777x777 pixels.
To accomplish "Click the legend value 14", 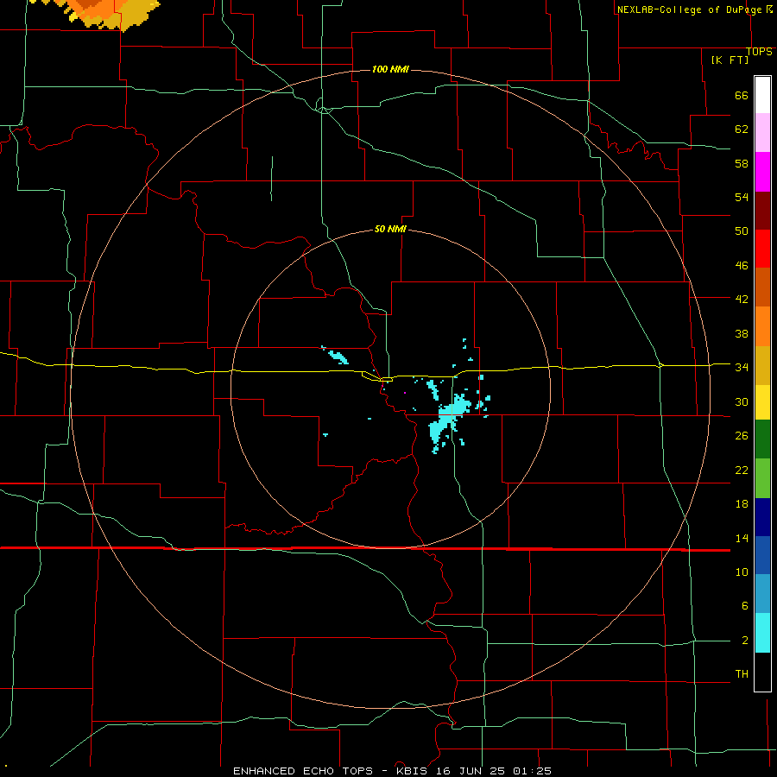I will click(742, 538).
